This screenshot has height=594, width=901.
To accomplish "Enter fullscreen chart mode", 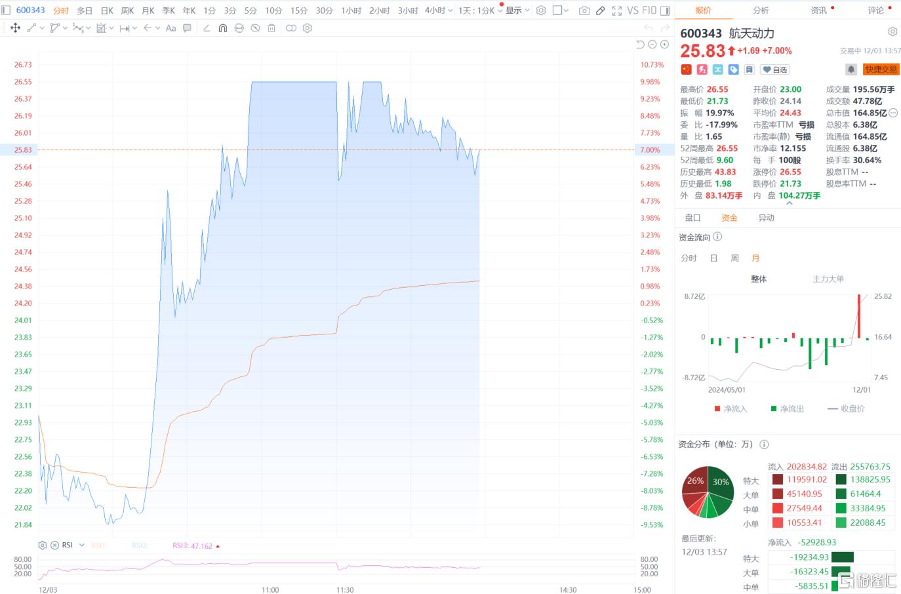I will pyautogui.click(x=616, y=10).
